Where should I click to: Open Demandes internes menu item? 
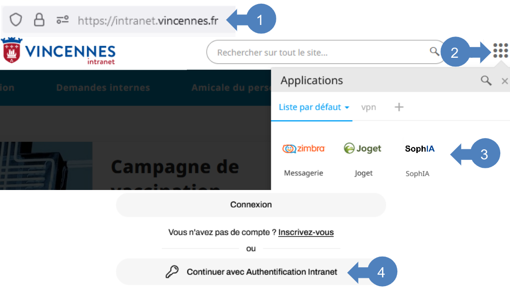[103, 87]
